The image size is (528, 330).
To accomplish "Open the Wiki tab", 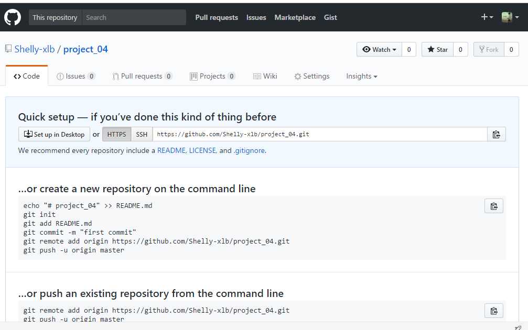I will click(265, 76).
